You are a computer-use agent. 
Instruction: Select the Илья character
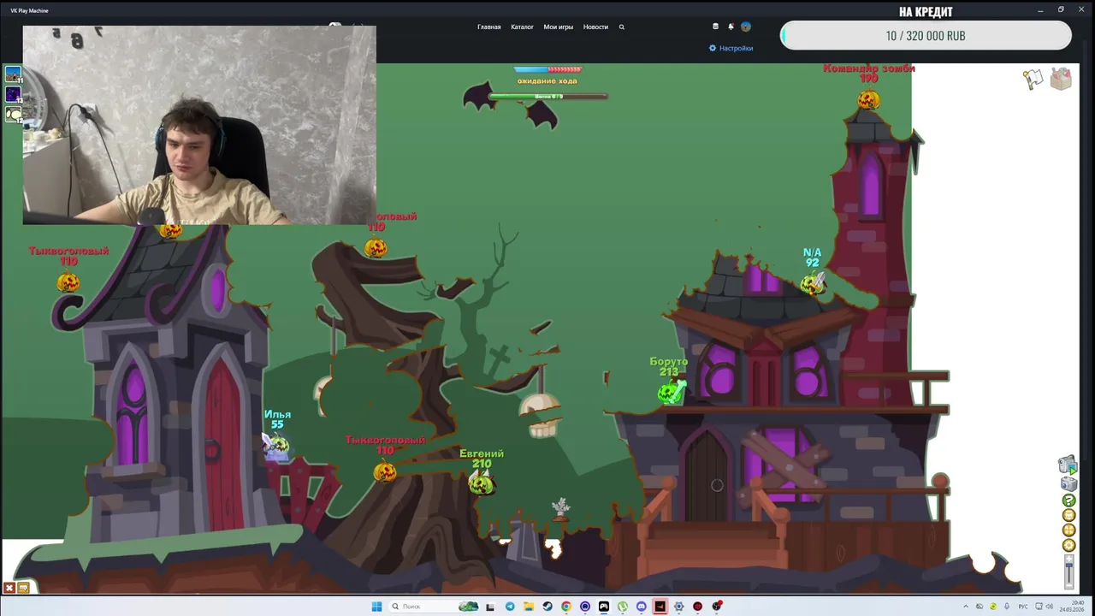tap(277, 445)
